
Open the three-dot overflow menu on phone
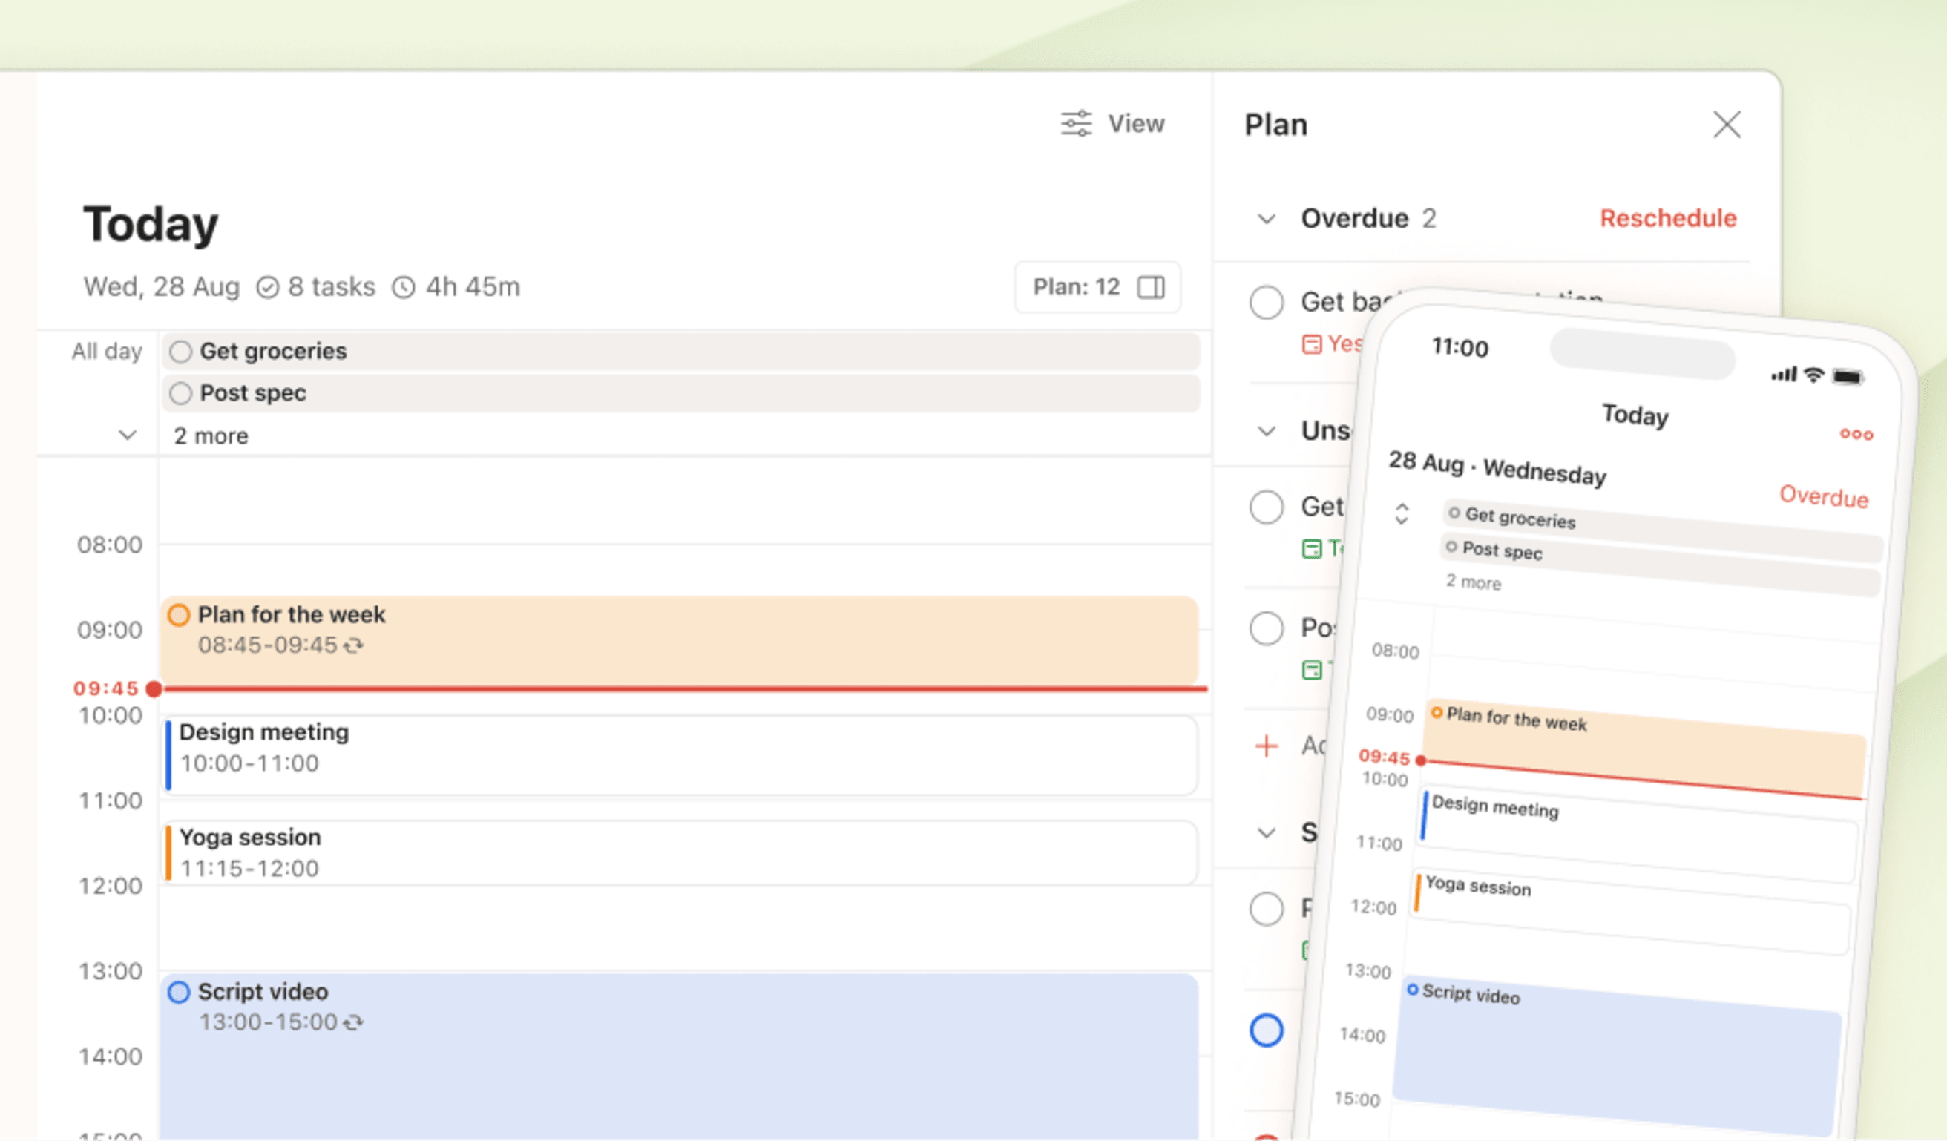tap(1856, 434)
